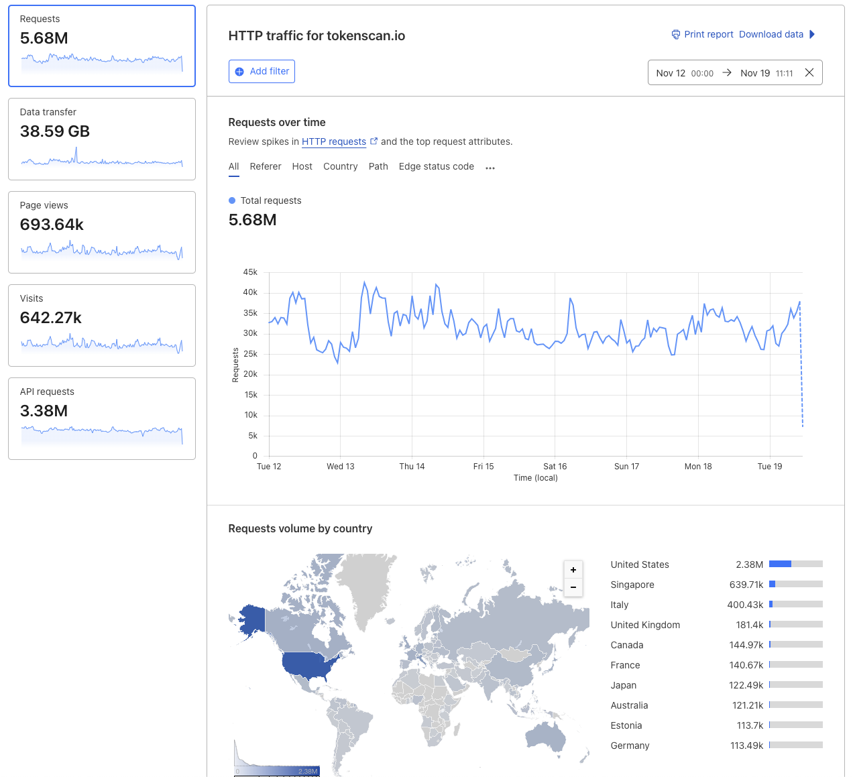The height and width of the screenshot is (777, 853).
Task: Click the Sat 16 axis label
Action: [x=555, y=467]
